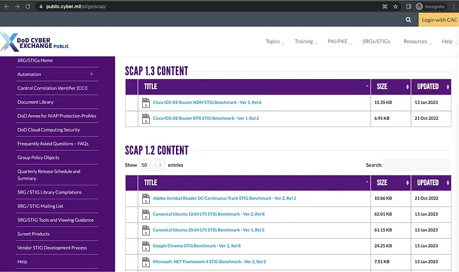
Task: Reload the page with the refresh icon
Action: coord(28,6)
